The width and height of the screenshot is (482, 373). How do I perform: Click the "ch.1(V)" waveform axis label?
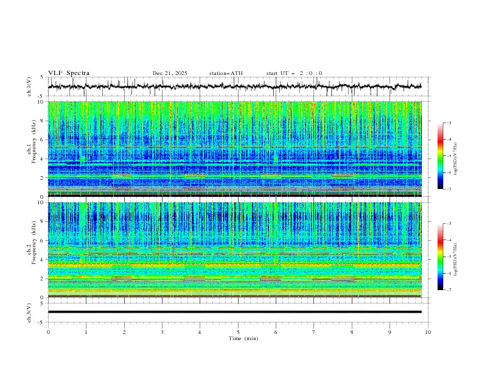pos(29,87)
